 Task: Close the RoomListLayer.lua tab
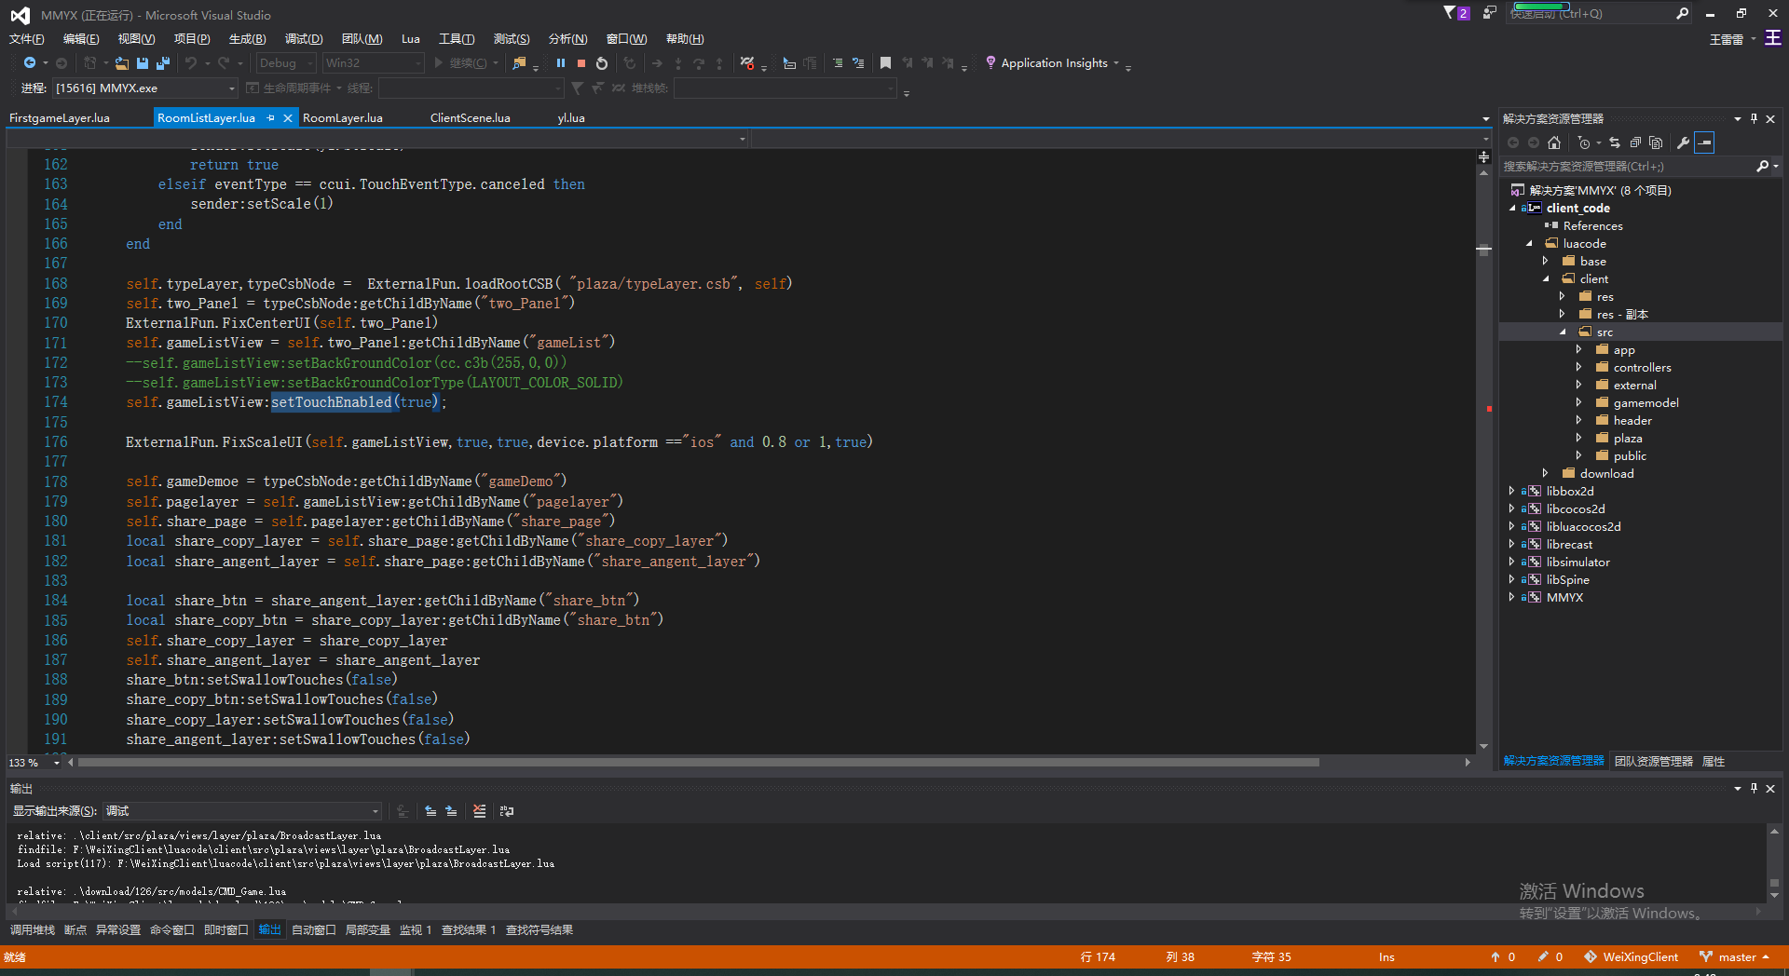click(288, 118)
